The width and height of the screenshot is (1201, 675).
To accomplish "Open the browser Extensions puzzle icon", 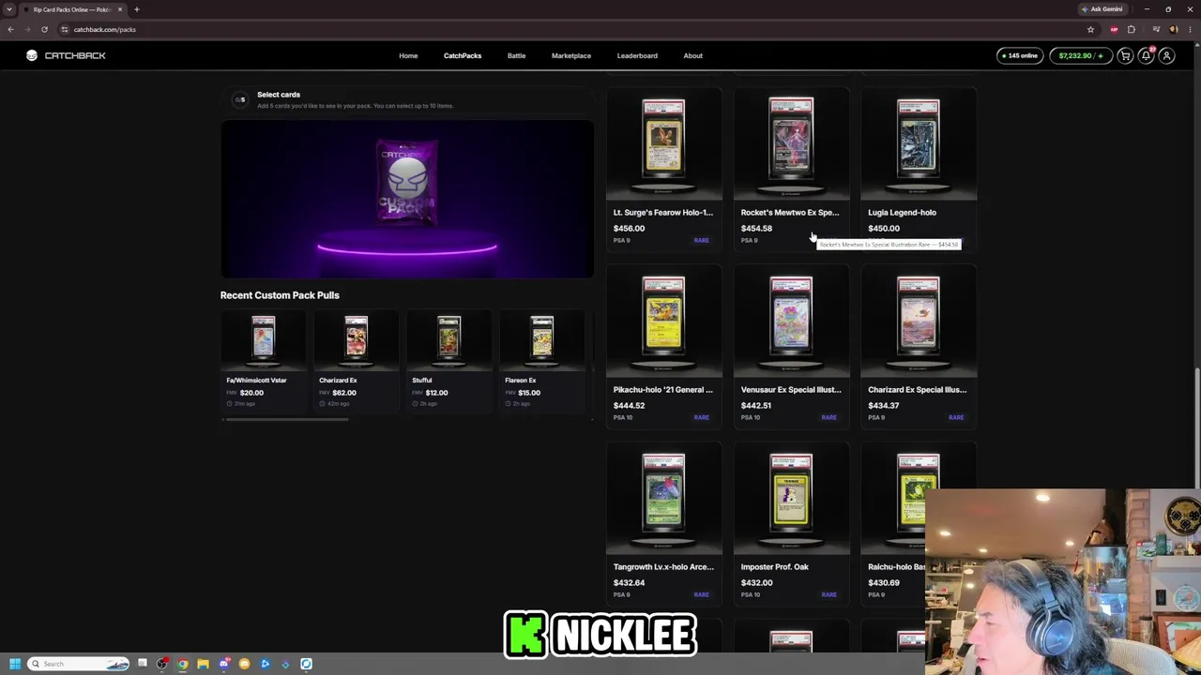I will tap(1132, 29).
